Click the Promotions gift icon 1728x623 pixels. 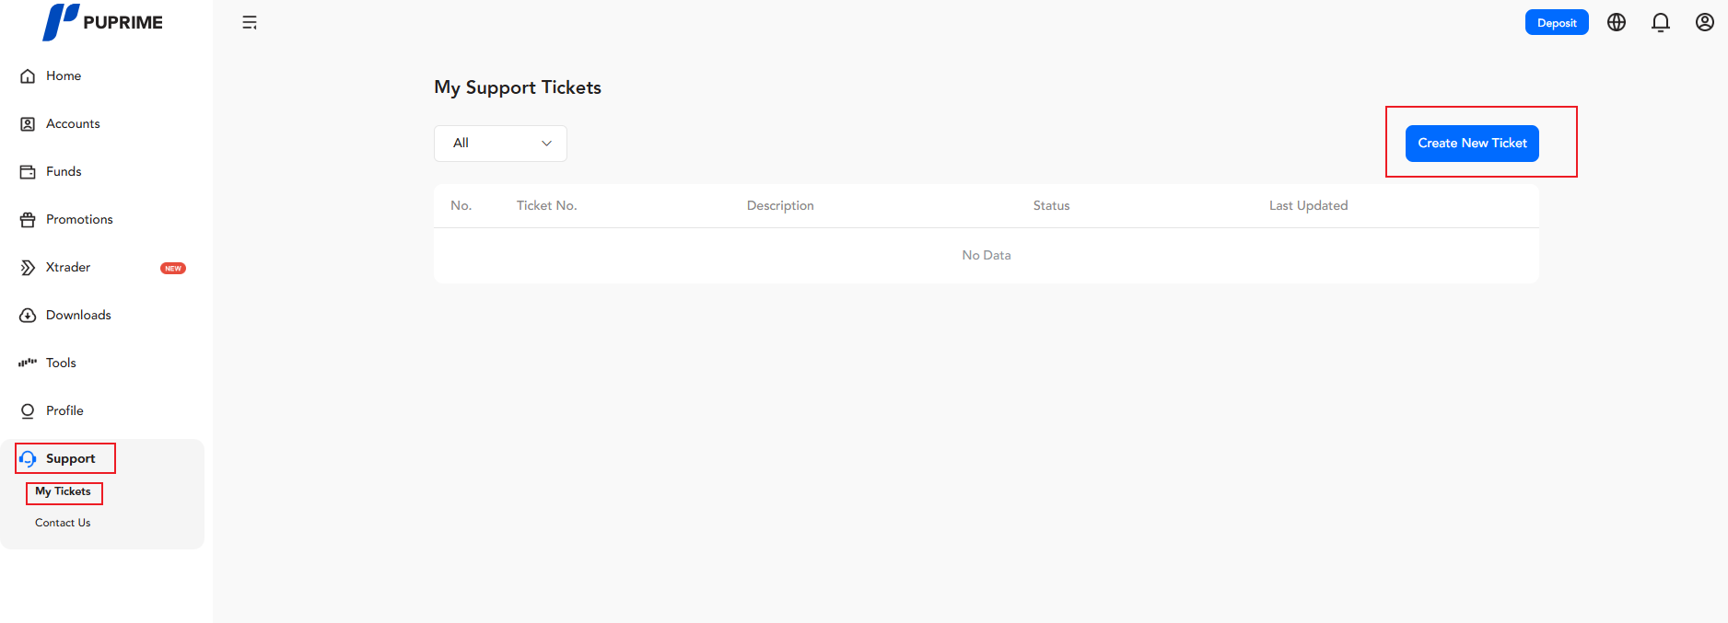coord(28,220)
